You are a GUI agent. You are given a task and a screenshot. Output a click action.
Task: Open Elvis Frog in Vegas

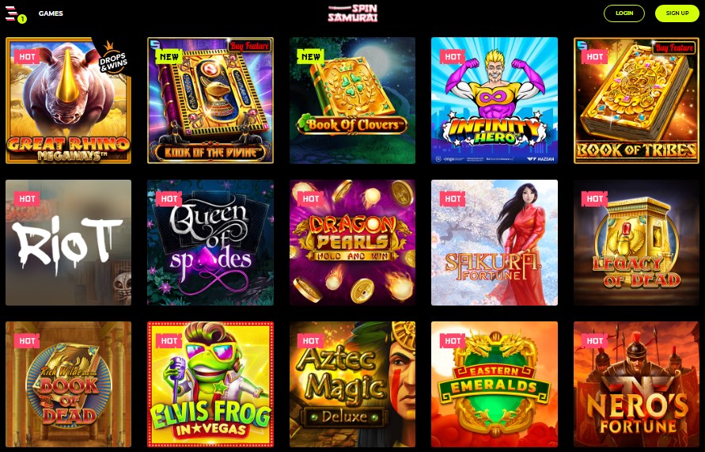[x=210, y=384]
